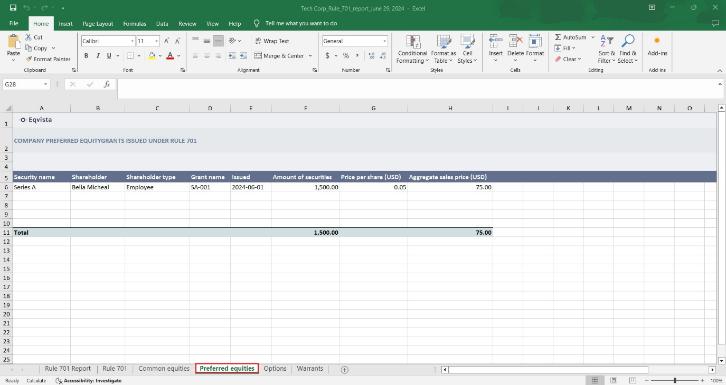Image resolution: width=726 pixels, height=385 pixels.
Task: Increase font size with larger A
Action: [x=167, y=41]
